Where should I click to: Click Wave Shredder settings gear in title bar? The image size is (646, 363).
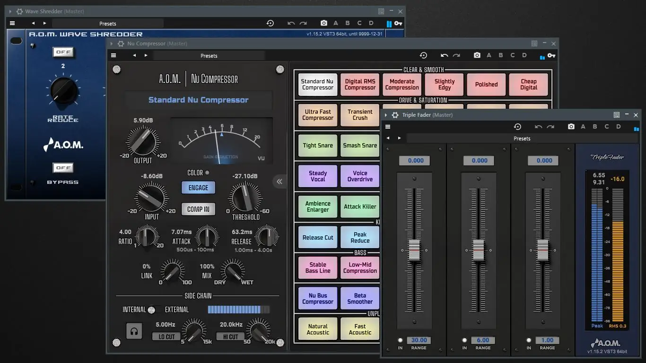coord(19,11)
